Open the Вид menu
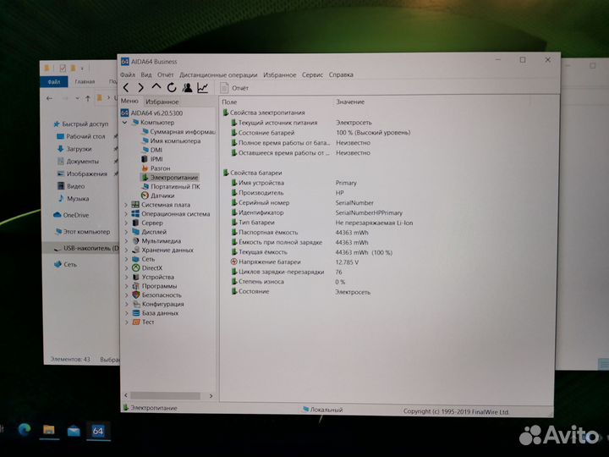609x457 pixels. click(146, 74)
